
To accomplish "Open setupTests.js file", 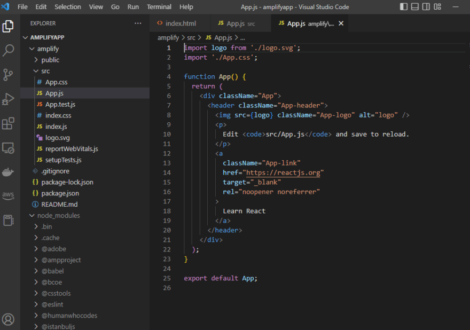I will pos(85,160).
